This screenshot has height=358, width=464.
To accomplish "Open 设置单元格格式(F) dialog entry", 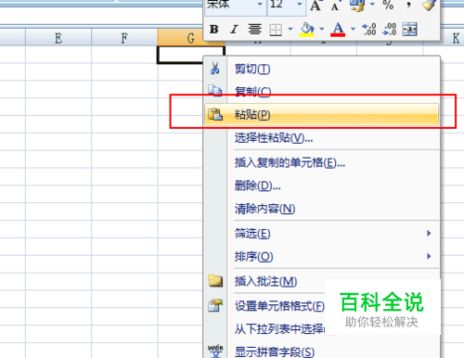I will [279, 306].
